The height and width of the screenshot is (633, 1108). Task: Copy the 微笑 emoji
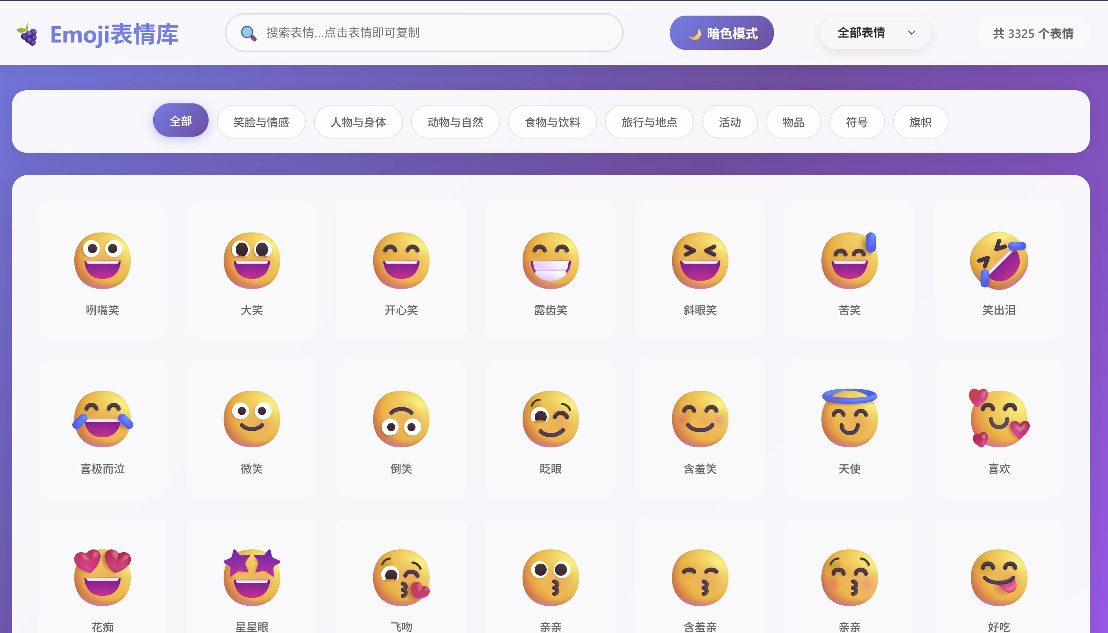click(252, 419)
